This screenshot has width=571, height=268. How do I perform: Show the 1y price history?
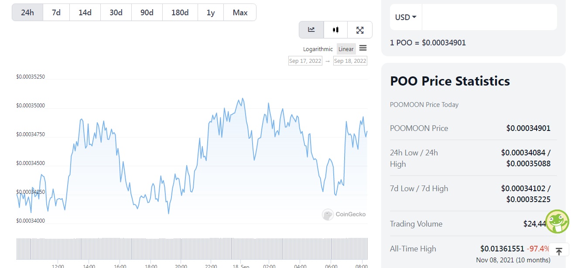[211, 12]
